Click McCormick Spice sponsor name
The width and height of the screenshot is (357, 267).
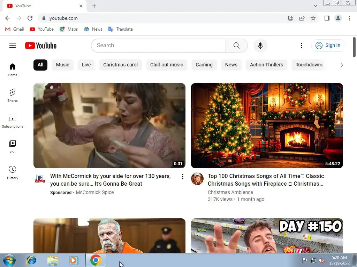[95, 192]
